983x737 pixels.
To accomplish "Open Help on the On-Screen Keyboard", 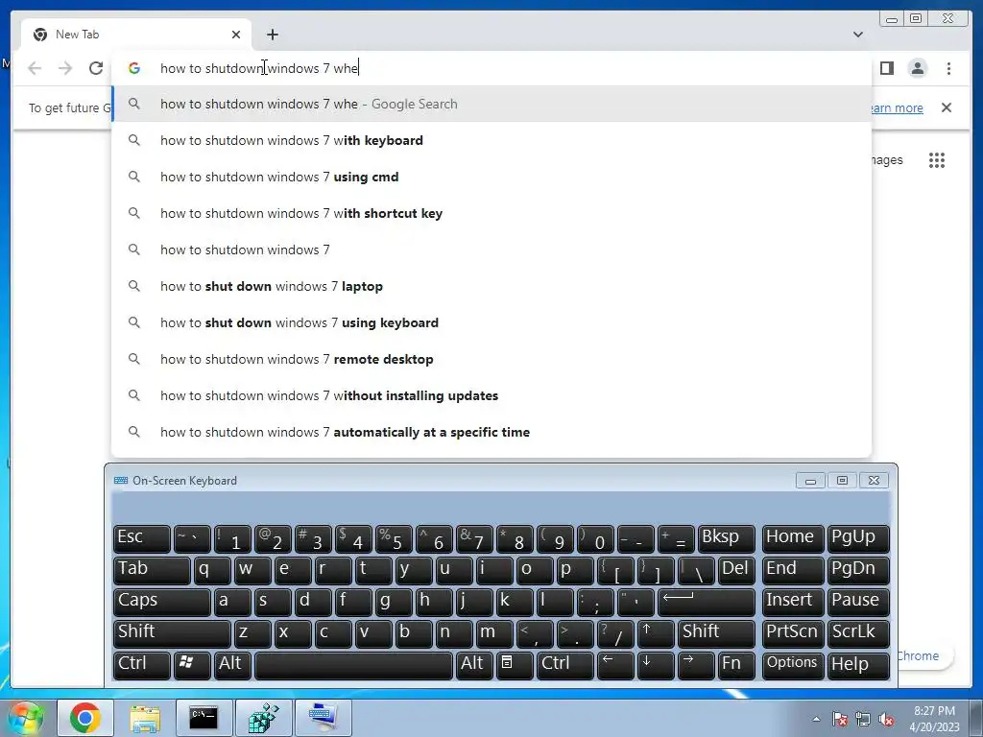I will (858, 665).
